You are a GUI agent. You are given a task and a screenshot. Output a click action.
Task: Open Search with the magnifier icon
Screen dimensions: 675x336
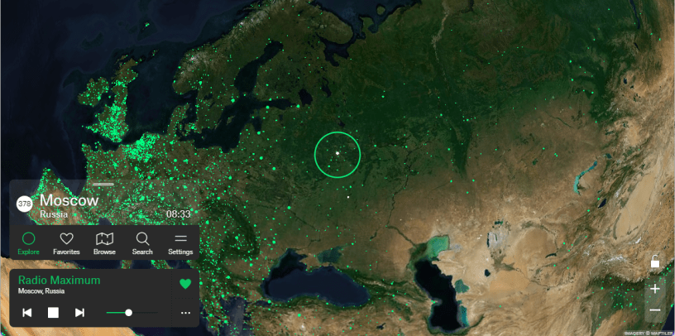pos(142,243)
